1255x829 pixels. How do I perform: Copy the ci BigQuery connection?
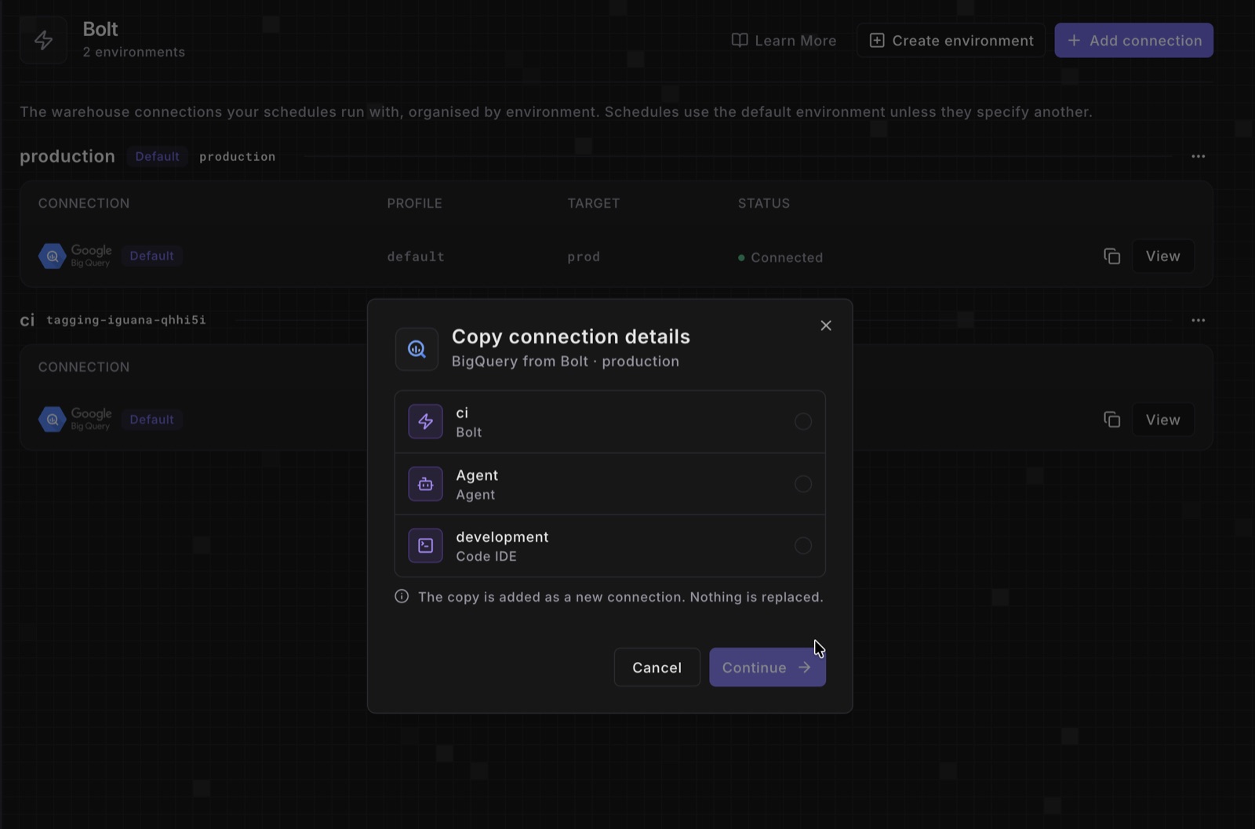(1111, 420)
